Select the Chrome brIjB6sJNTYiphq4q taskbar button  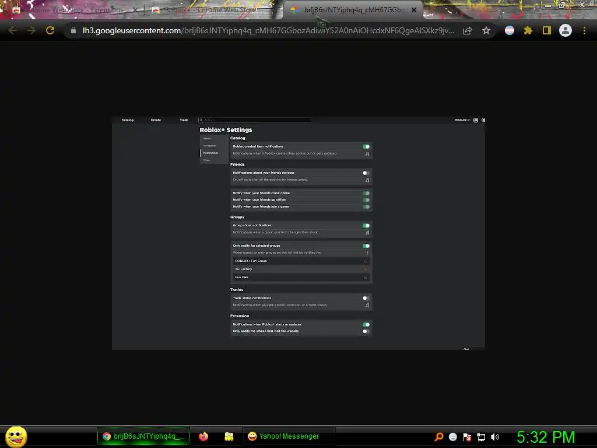point(143,436)
